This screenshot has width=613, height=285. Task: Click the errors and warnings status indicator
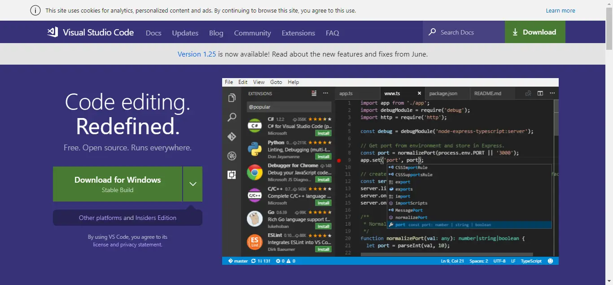(x=285, y=261)
